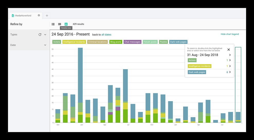Close the date range popup
The height and width of the screenshot is (140, 254).
229,50
